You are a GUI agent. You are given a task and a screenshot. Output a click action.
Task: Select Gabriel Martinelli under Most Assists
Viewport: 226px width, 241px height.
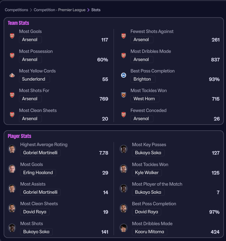(40, 192)
